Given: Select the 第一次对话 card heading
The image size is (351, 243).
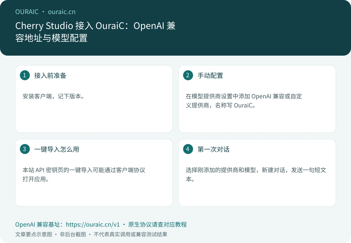Looking at the screenshot, I should tap(214, 149).
